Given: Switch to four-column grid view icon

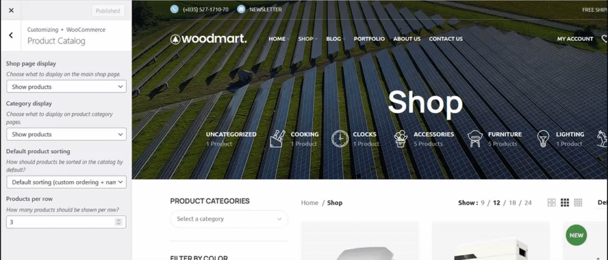Looking at the screenshot, I should pyautogui.click(x=578, y=202).
